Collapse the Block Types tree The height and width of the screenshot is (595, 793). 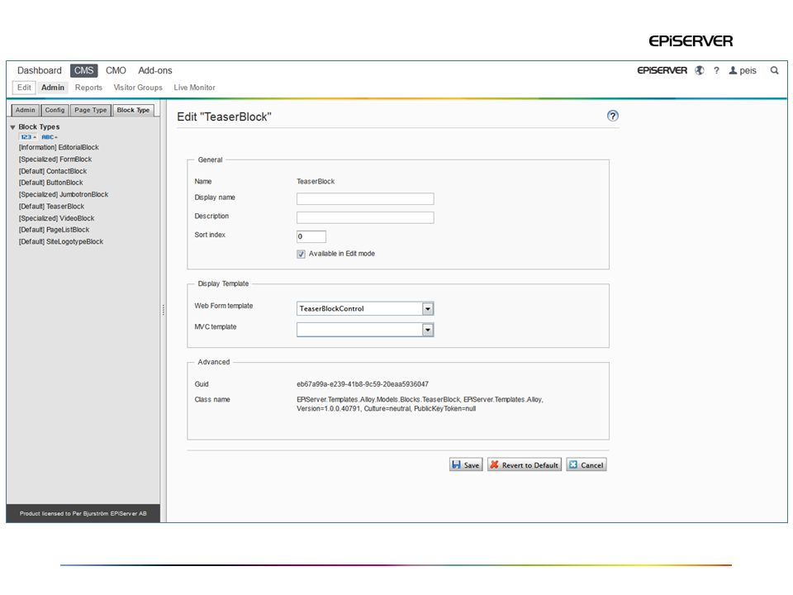point(12,127)
